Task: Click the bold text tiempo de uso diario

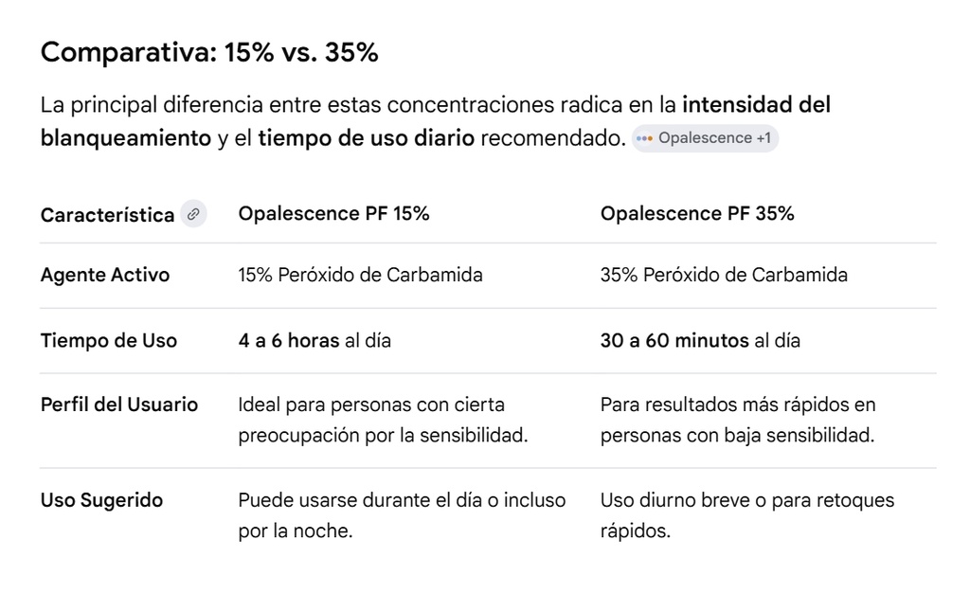Action: coord(366,138)
